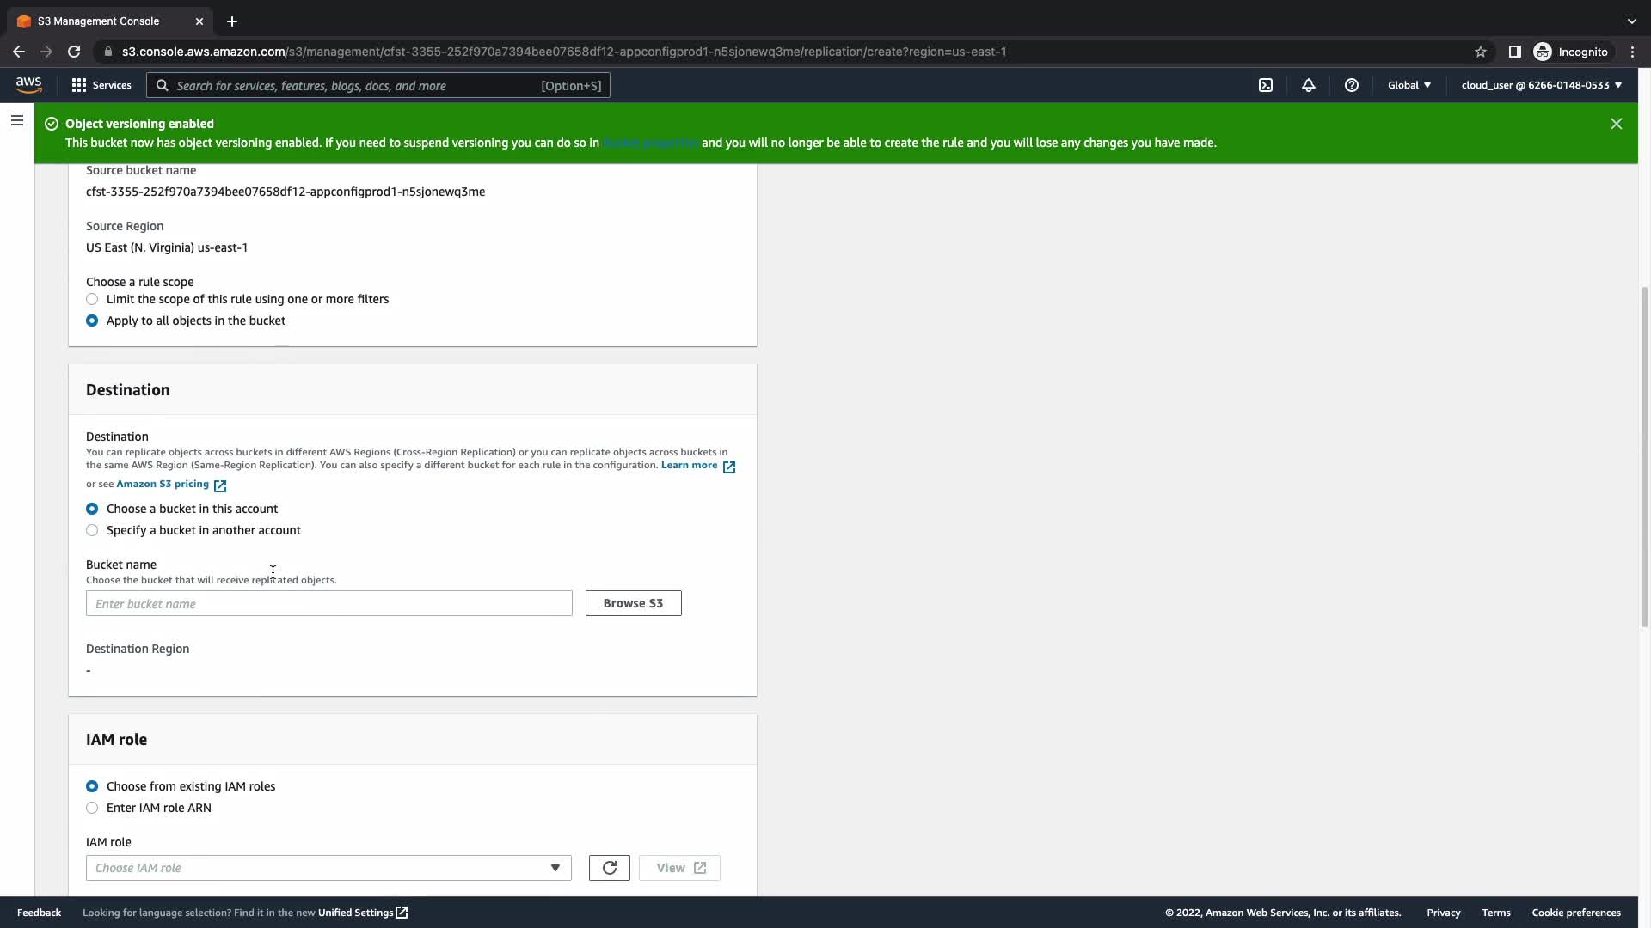
Task: Open AWS CloudShell icon in header
Action: click(x=1266, y=85)
